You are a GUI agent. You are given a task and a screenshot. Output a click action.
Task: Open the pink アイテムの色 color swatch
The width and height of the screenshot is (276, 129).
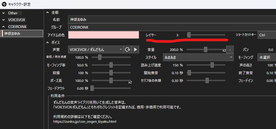pyautogui.click(x=104, y=35)
